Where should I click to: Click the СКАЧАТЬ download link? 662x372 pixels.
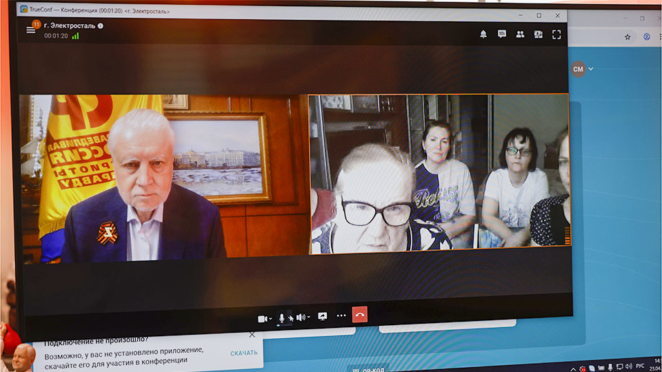point(244,353)
